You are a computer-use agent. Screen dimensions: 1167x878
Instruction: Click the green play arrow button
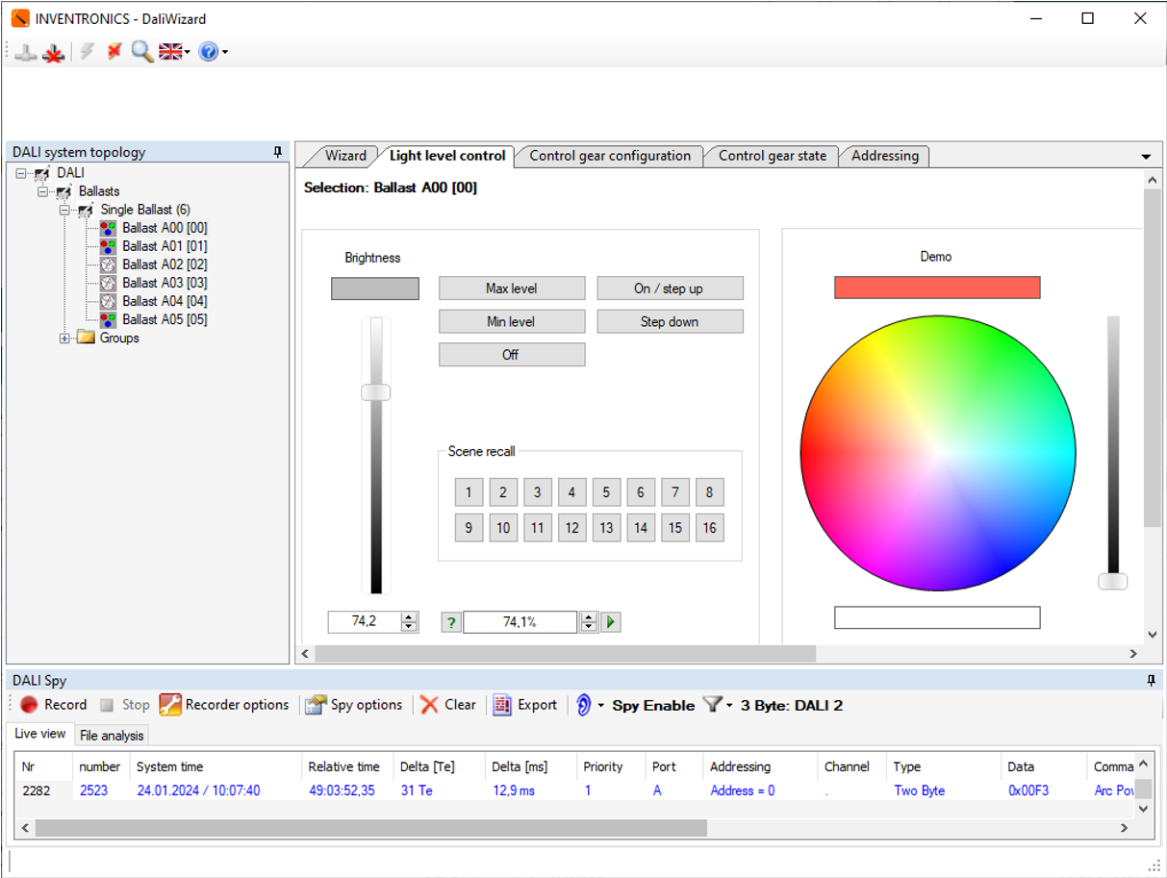[611, 622]
